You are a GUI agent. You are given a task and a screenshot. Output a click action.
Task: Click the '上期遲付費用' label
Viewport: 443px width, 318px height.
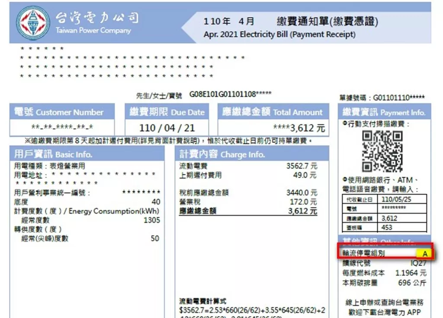pyautogui.click(x=200, y=175)
